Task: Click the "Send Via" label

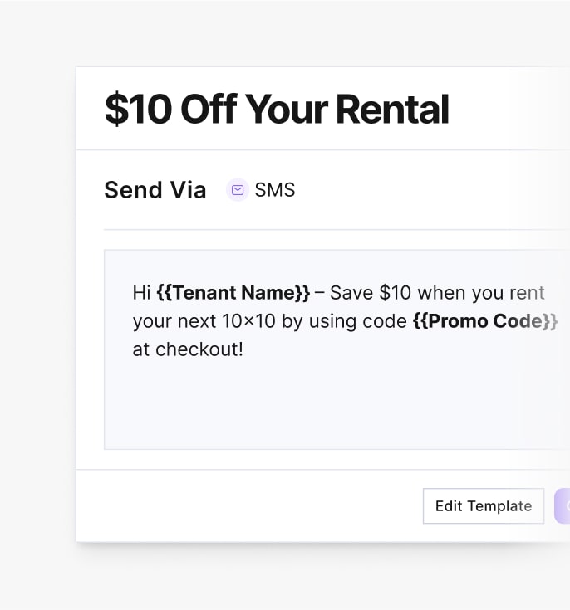Action: pos(155,190)
